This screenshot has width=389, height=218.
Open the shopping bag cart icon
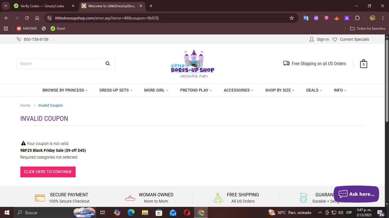(x=364, y=64)
